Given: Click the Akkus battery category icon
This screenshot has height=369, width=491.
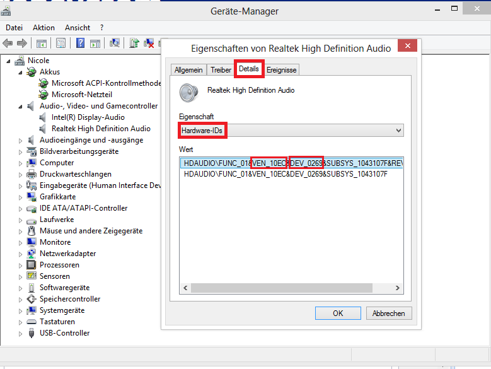Looking at the screenshot, I should coord(32,72).
